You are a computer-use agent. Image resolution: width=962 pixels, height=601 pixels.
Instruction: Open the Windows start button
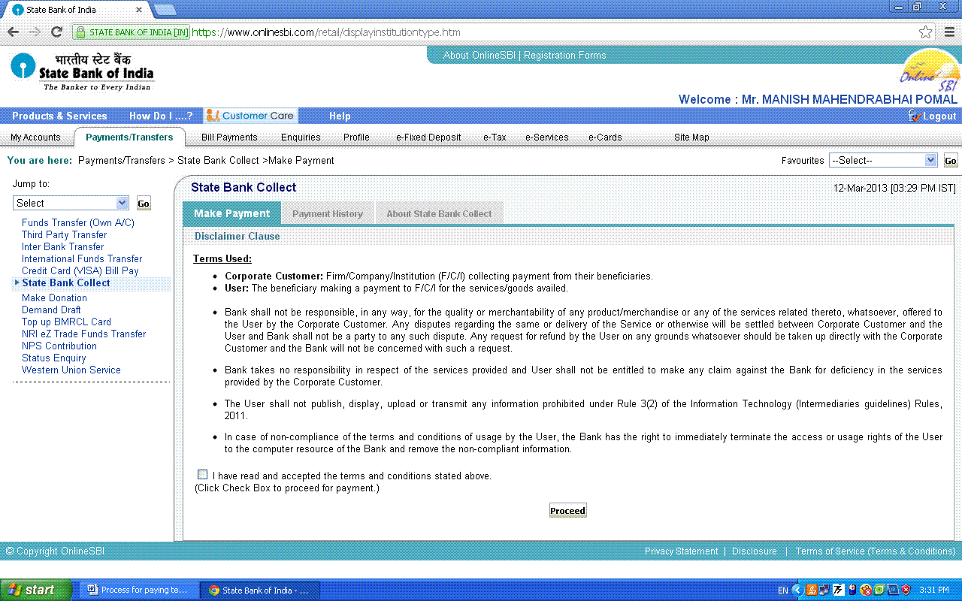(x=36, y=590)
